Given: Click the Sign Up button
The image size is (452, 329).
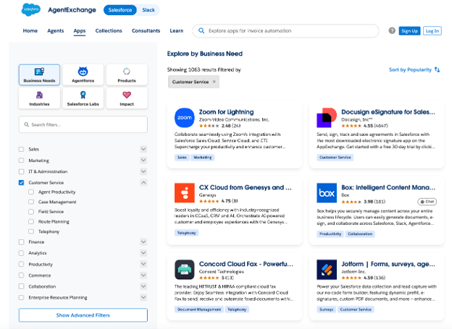Looking at the screenshot, I should pyautogui.click(x=409, y=31).
